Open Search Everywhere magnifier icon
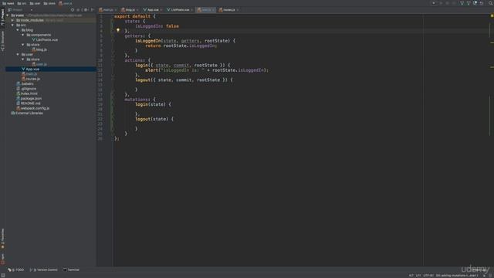The image size is (494, 278). coord(491,3)
